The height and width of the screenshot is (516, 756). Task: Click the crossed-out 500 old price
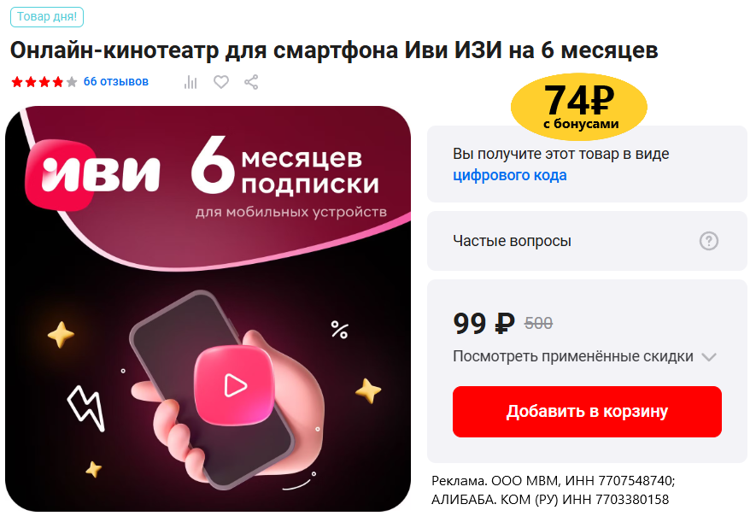[x=538, y=324]
